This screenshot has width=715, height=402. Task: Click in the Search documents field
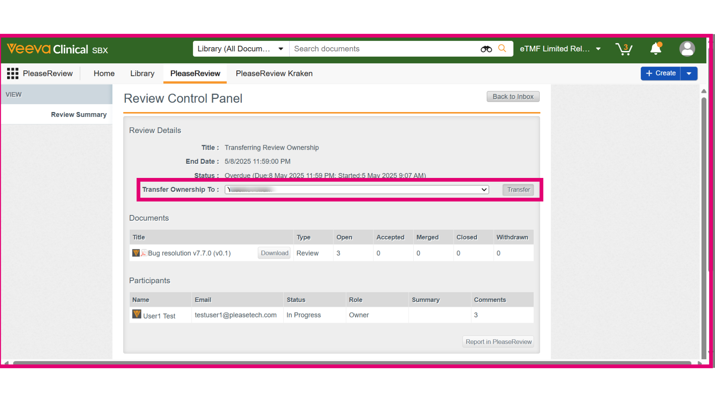coord(384,49)
